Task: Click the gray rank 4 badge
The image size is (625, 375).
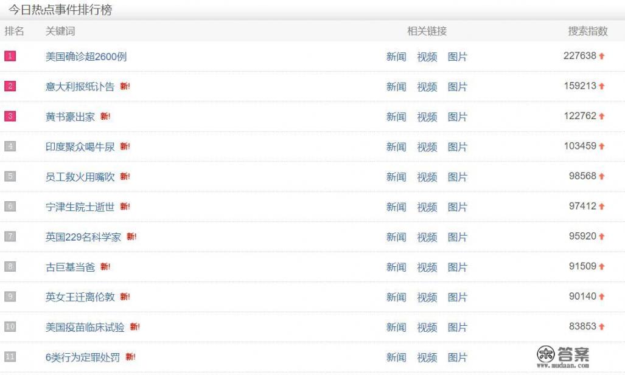Action: click(x=10, y=146)
